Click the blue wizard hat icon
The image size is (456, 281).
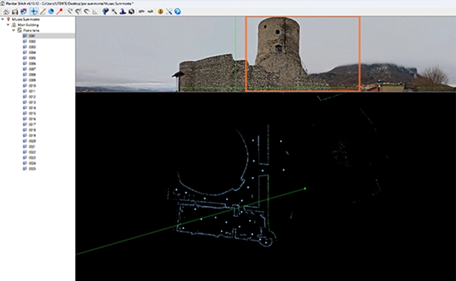tap(123, 11)
